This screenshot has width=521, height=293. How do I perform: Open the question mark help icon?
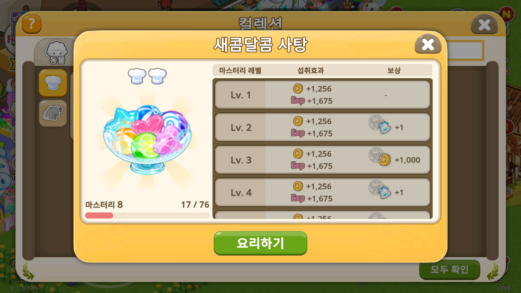32,24
